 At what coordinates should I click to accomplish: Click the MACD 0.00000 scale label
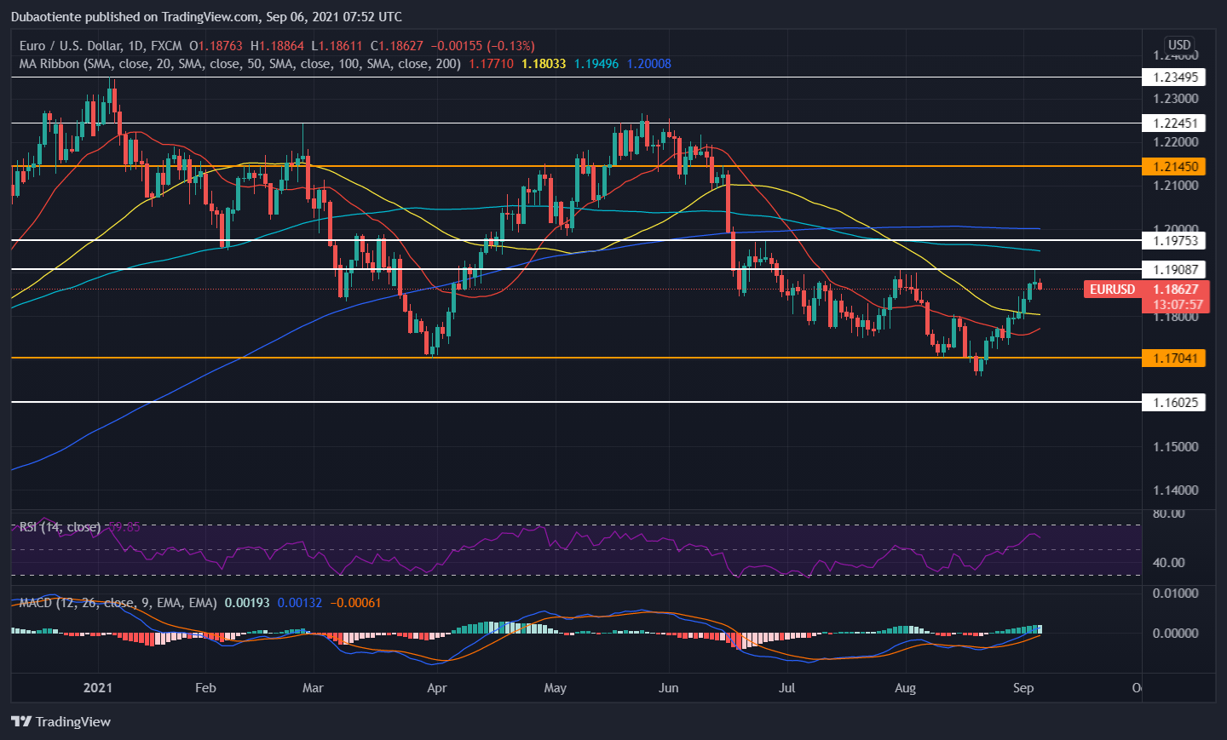click(x=1175, y=633)
